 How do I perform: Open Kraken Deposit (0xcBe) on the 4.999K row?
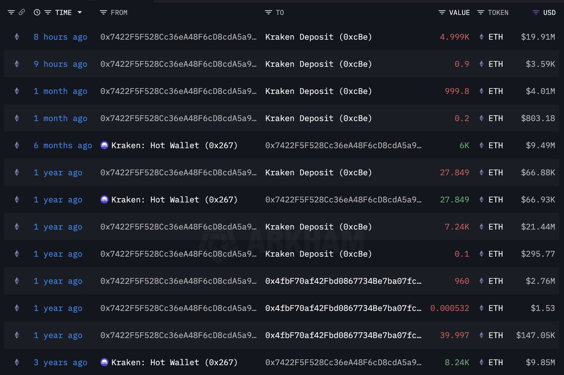(318, 37)
